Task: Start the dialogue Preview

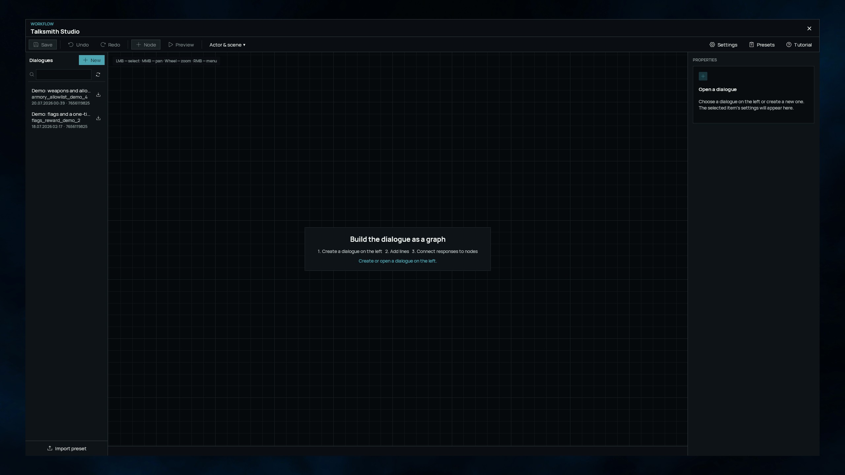Action: pyautogui.click(x=181, y=45)
